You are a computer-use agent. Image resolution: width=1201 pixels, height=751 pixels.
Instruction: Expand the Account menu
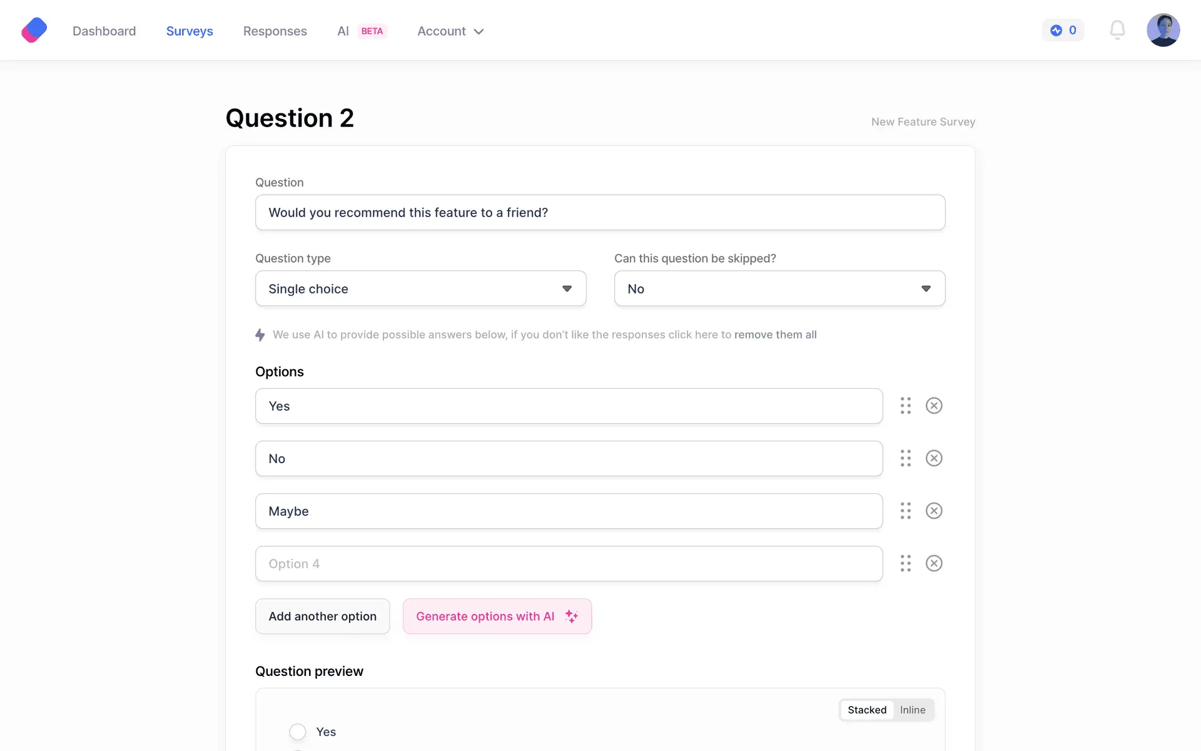(x=450, y=31)
